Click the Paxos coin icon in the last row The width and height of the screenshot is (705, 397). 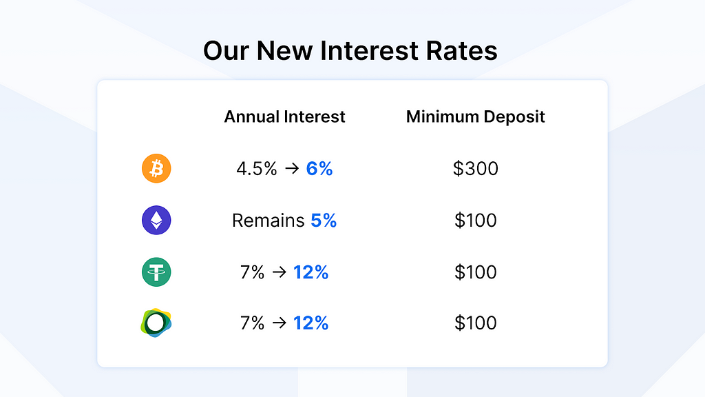tap(156, 323)
